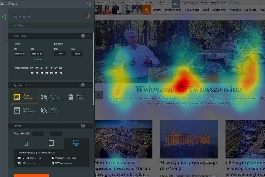The height and width of the screenshot is (177, 265).
Task: Click the Godzina Od field showing 18:00
Action: [60, 54]
